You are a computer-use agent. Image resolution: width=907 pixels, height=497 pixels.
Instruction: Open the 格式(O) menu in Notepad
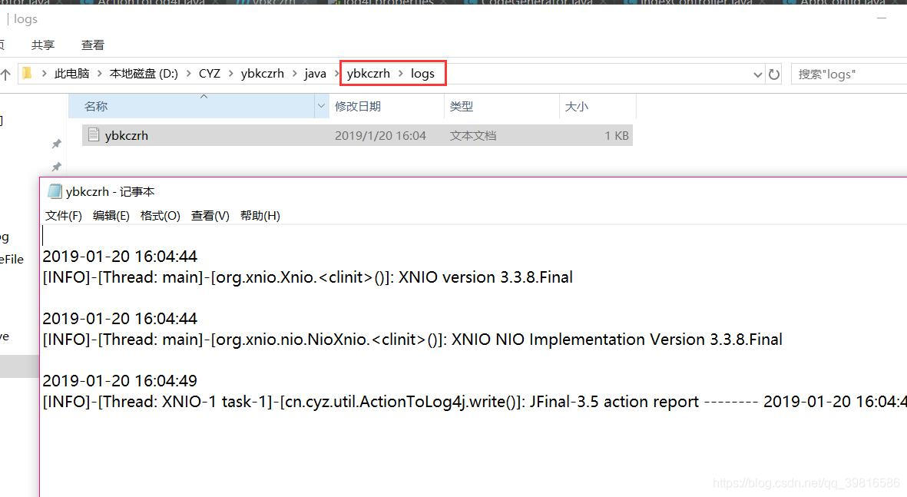[x=160, y=215]
